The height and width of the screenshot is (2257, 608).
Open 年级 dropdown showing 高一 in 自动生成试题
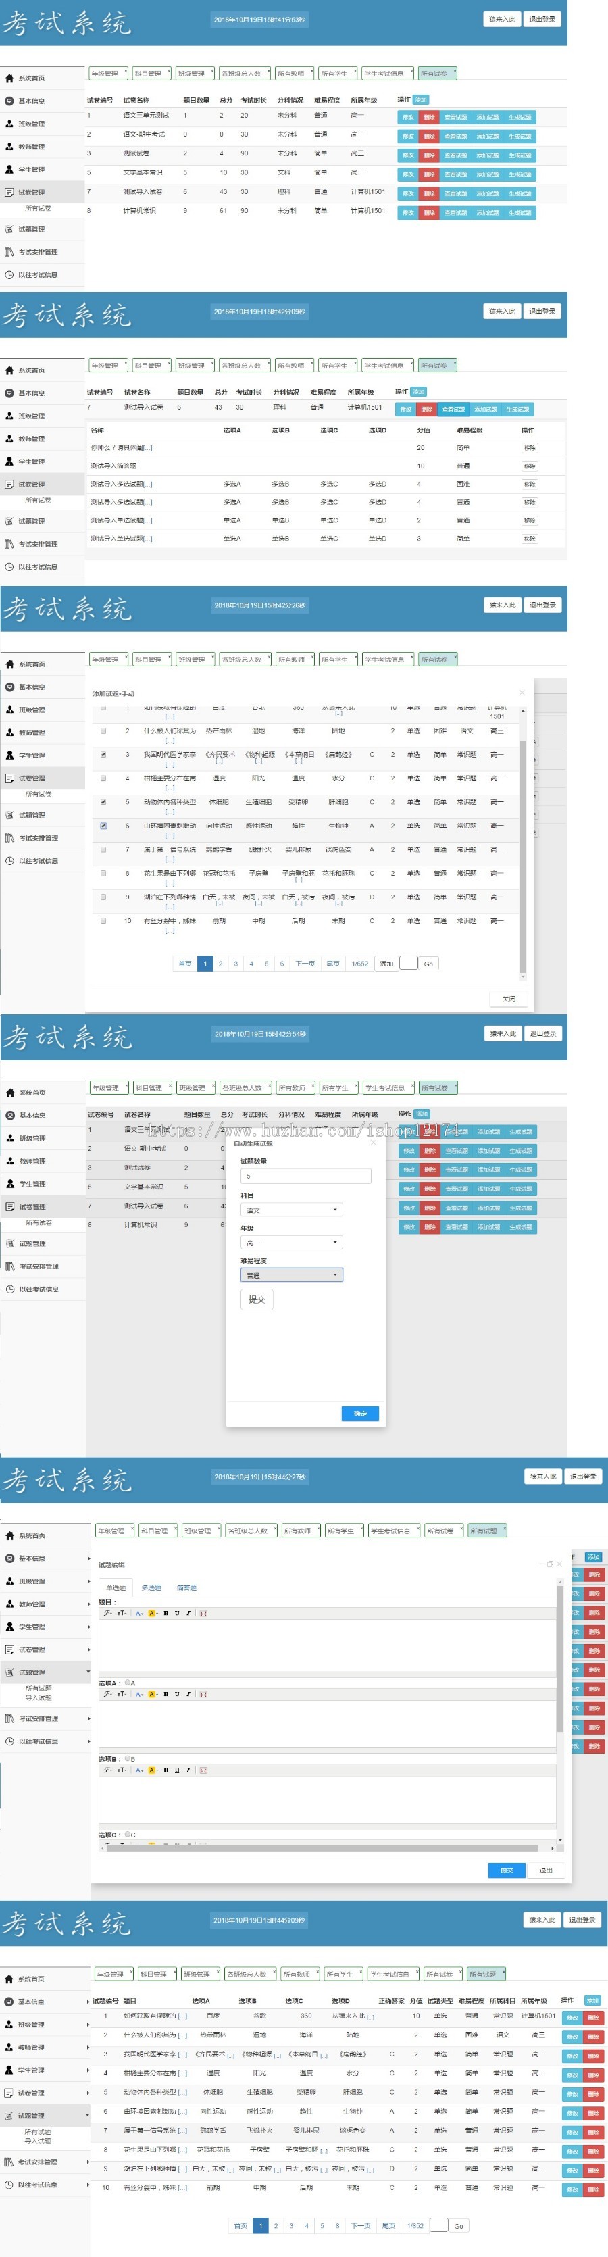point(292,1243)
